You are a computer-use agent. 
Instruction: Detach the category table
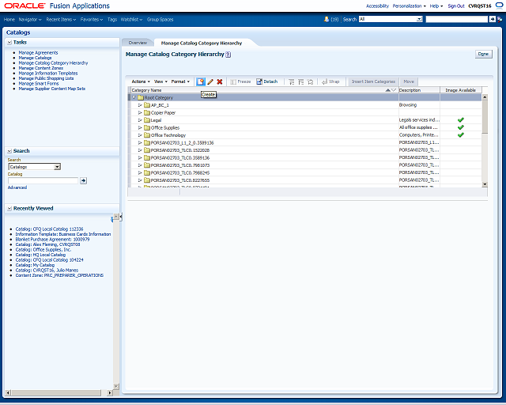point(267,81)
